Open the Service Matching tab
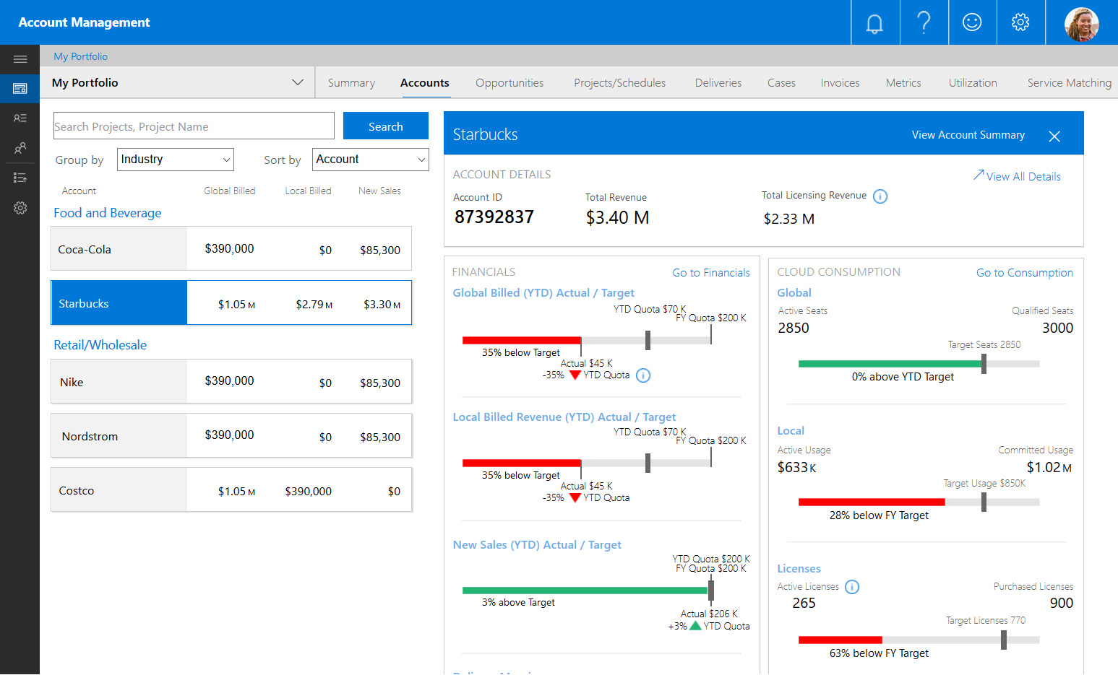The image size is (1118, 675). coord(1070,83)
